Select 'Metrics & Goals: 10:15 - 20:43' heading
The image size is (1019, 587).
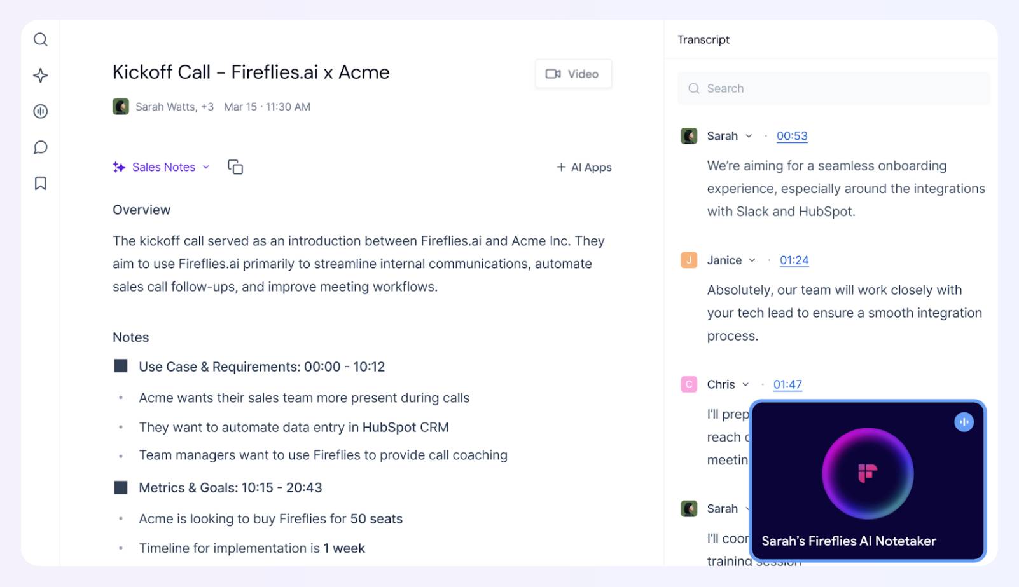(x=230, y=488)
